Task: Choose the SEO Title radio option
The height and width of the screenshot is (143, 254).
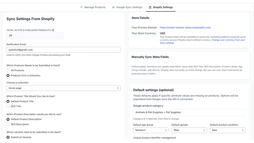Action: (8, 106)
